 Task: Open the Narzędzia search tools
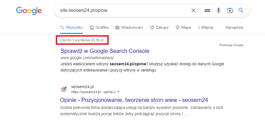[x=234, y=27]
